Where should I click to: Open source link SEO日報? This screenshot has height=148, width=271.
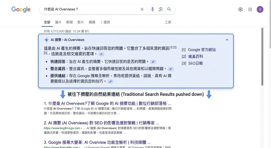point(195,63)
